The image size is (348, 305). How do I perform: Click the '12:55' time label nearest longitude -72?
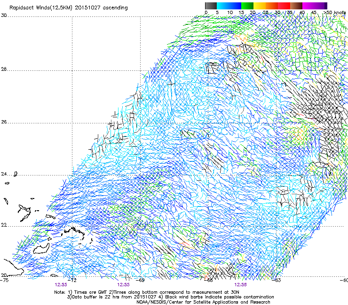click(61, 285)
